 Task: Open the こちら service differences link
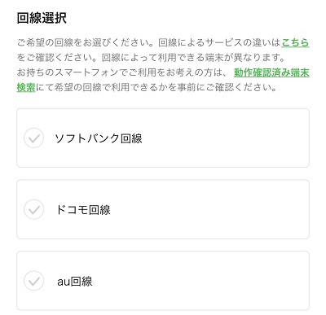(295, 43)
